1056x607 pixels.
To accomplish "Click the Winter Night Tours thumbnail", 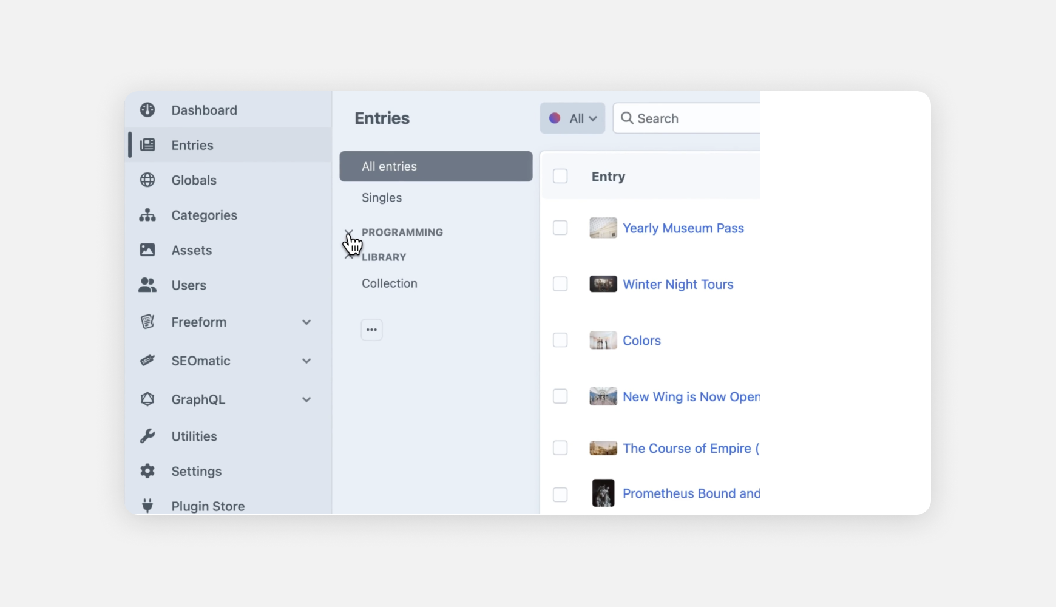I will [x=603, y=284].
